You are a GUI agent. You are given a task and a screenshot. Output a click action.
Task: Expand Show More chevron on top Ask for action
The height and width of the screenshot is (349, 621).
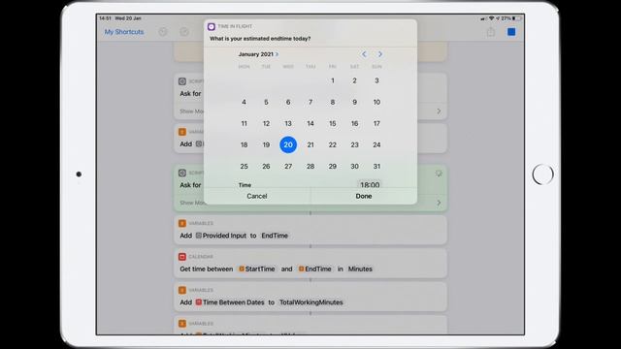(x=439, y=111)
